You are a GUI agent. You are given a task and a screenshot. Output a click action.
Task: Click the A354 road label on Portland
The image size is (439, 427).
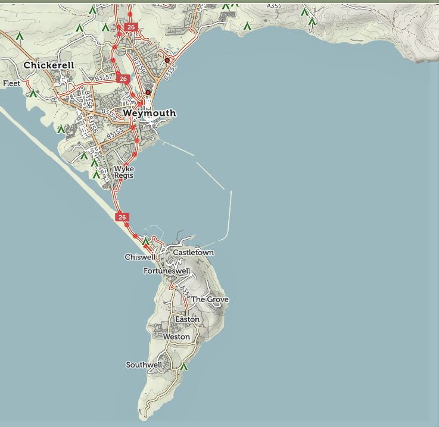coord(185,291)
